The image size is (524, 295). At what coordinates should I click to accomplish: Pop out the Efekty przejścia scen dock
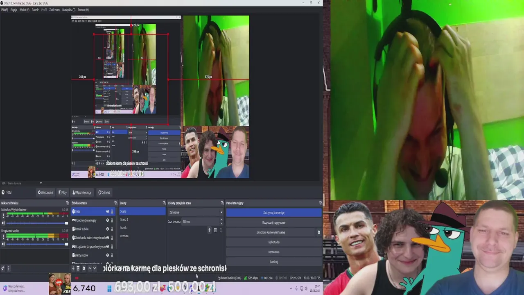[x=222, y=203]
